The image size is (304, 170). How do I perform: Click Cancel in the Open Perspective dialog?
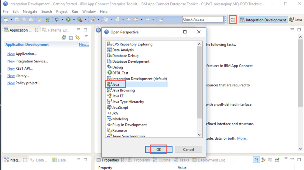189,149
